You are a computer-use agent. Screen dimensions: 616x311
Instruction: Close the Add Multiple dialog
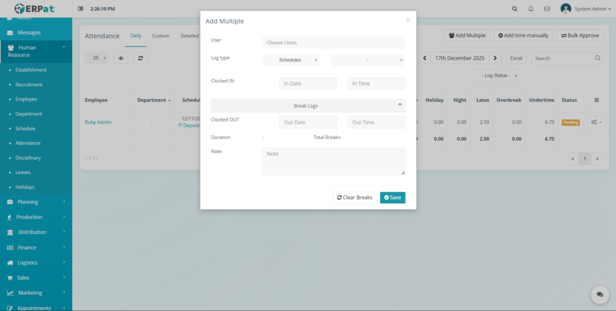tap(408, 20)
